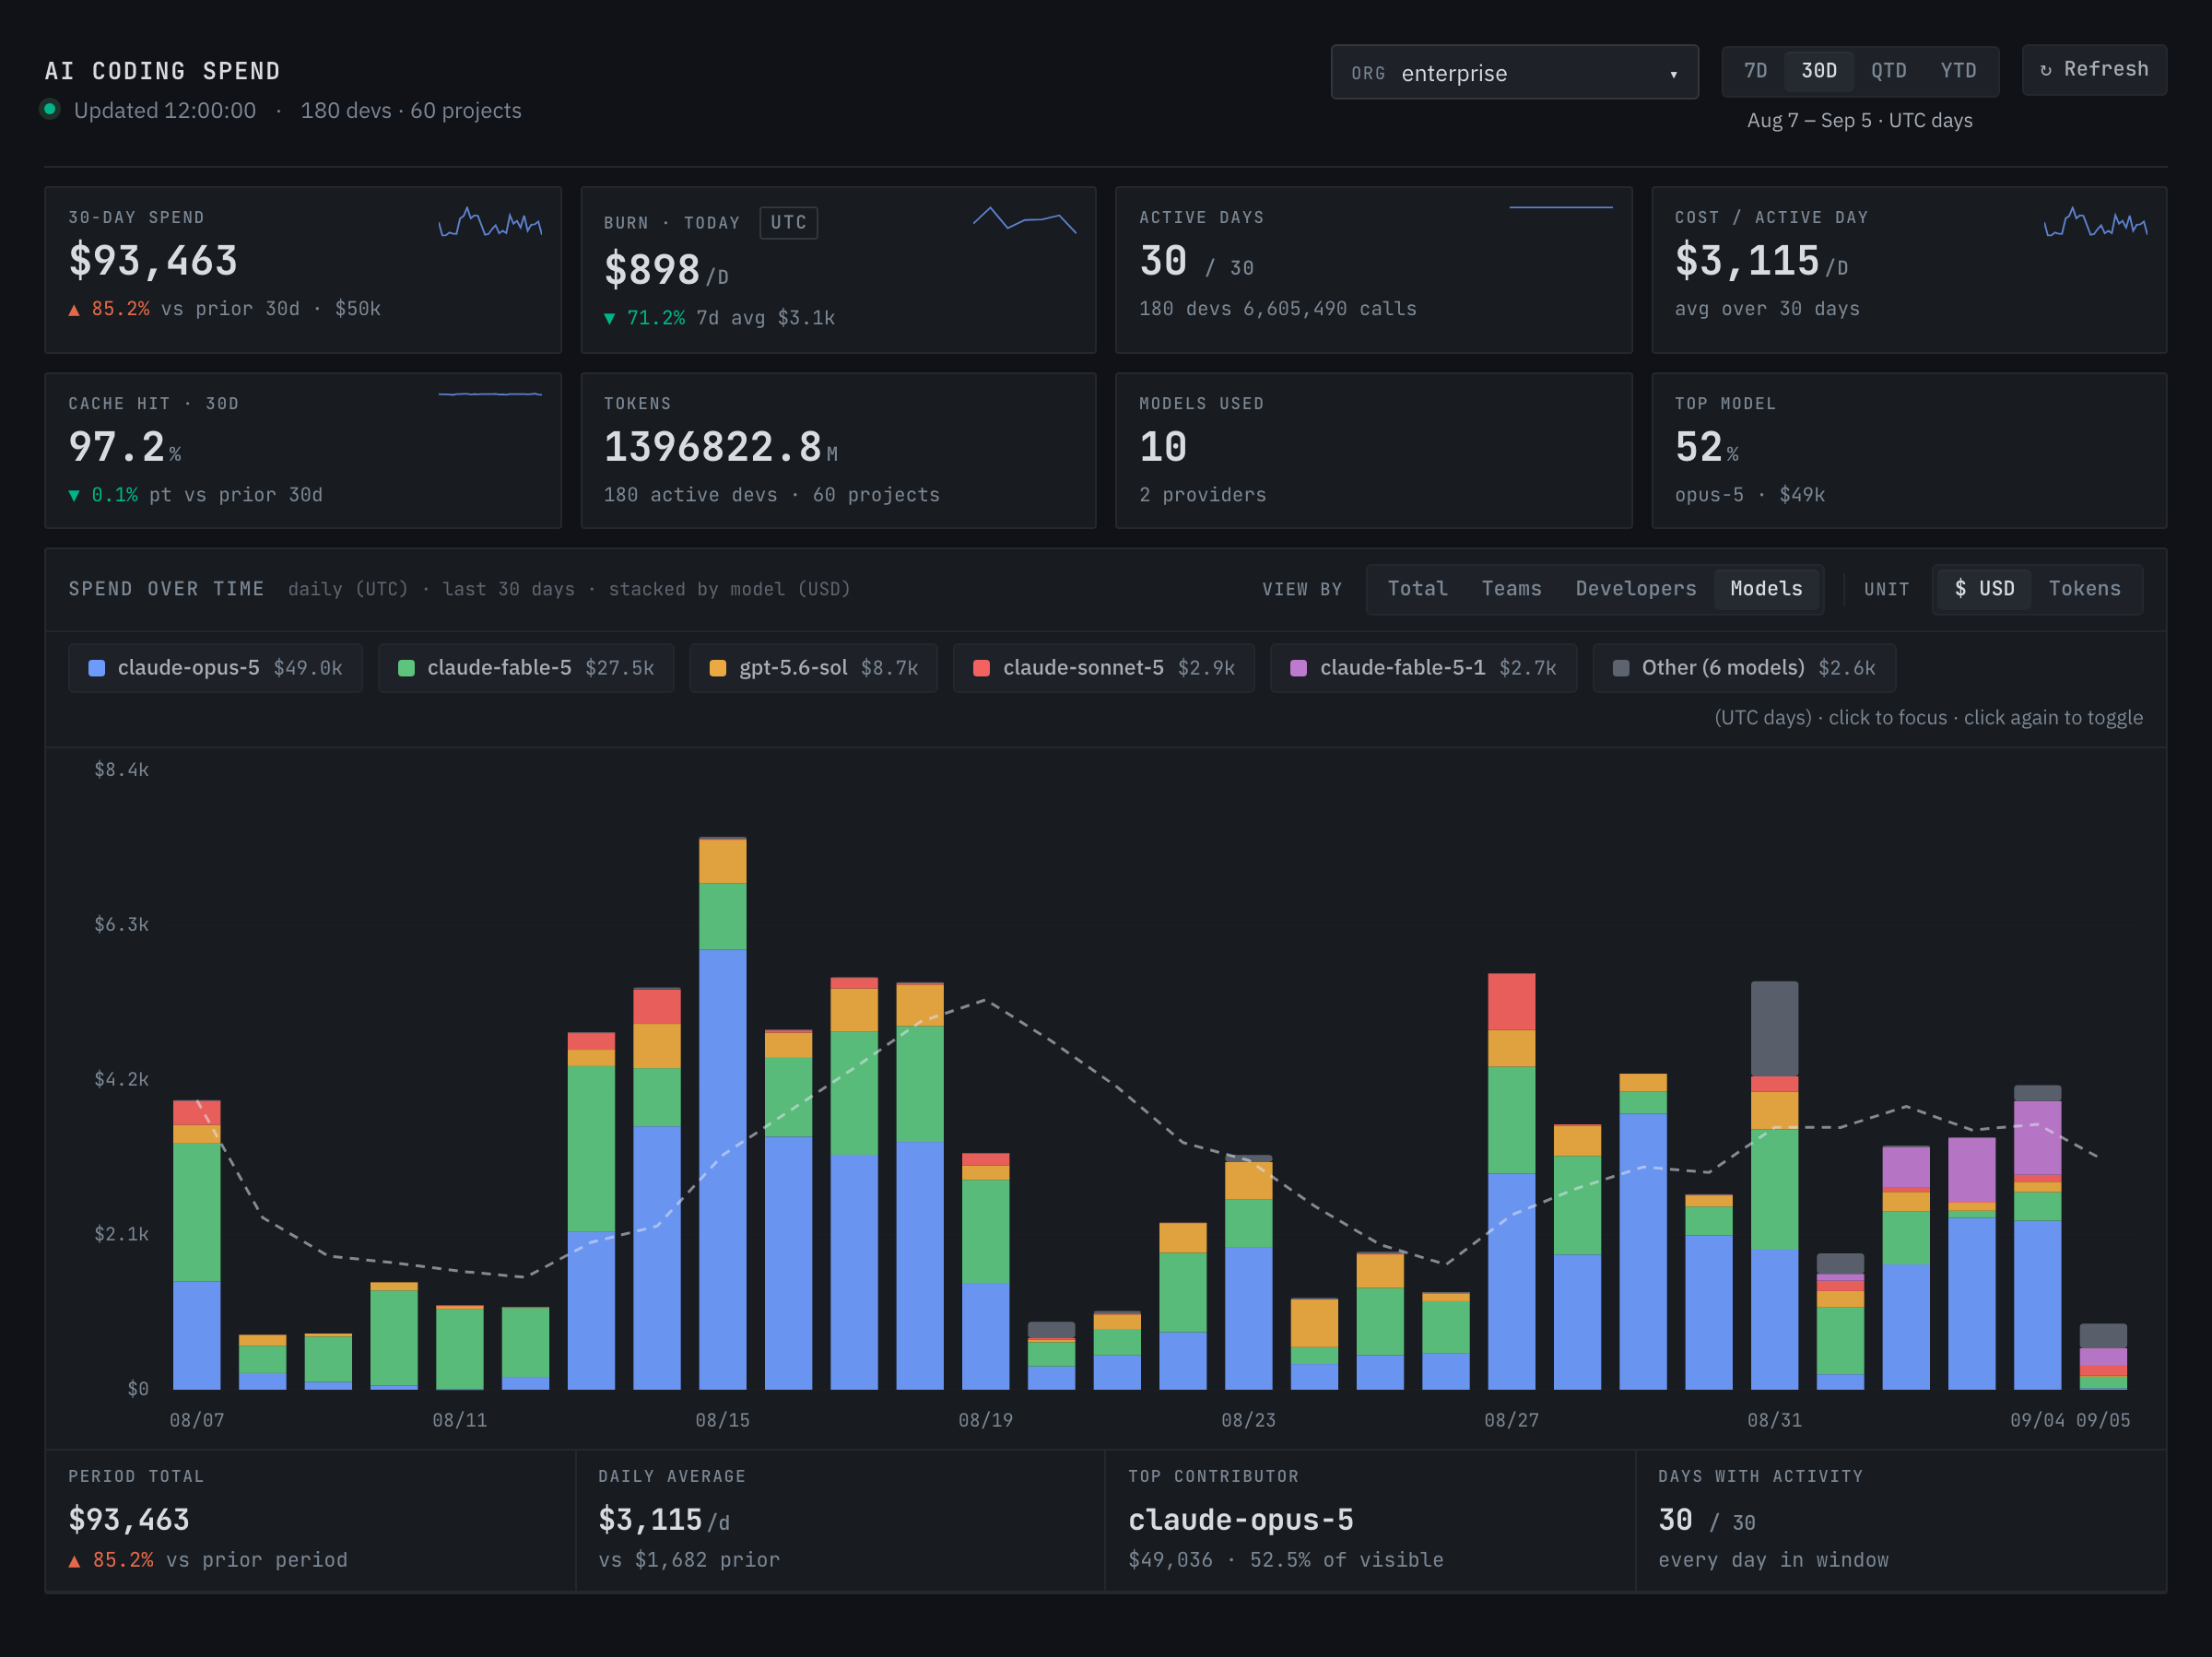Click the green down-triangle beside 71.2%
2212x1657 pixels.
tap(609, 319)
